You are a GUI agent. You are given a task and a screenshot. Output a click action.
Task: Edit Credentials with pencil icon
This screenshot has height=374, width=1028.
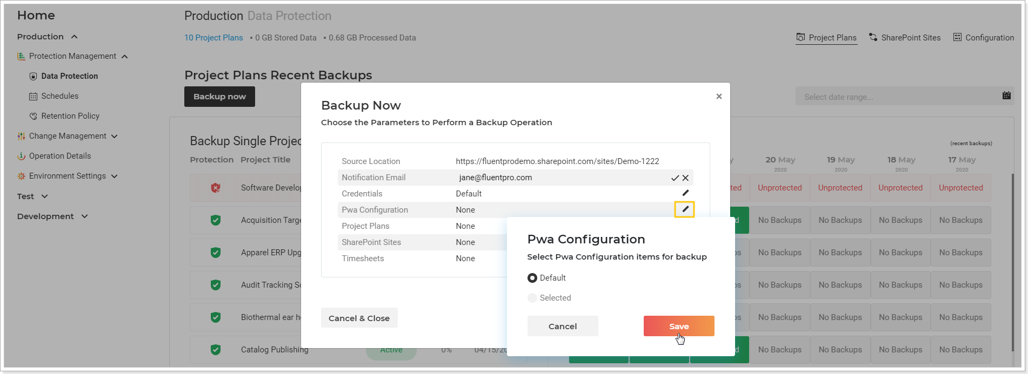coord(685,193)
